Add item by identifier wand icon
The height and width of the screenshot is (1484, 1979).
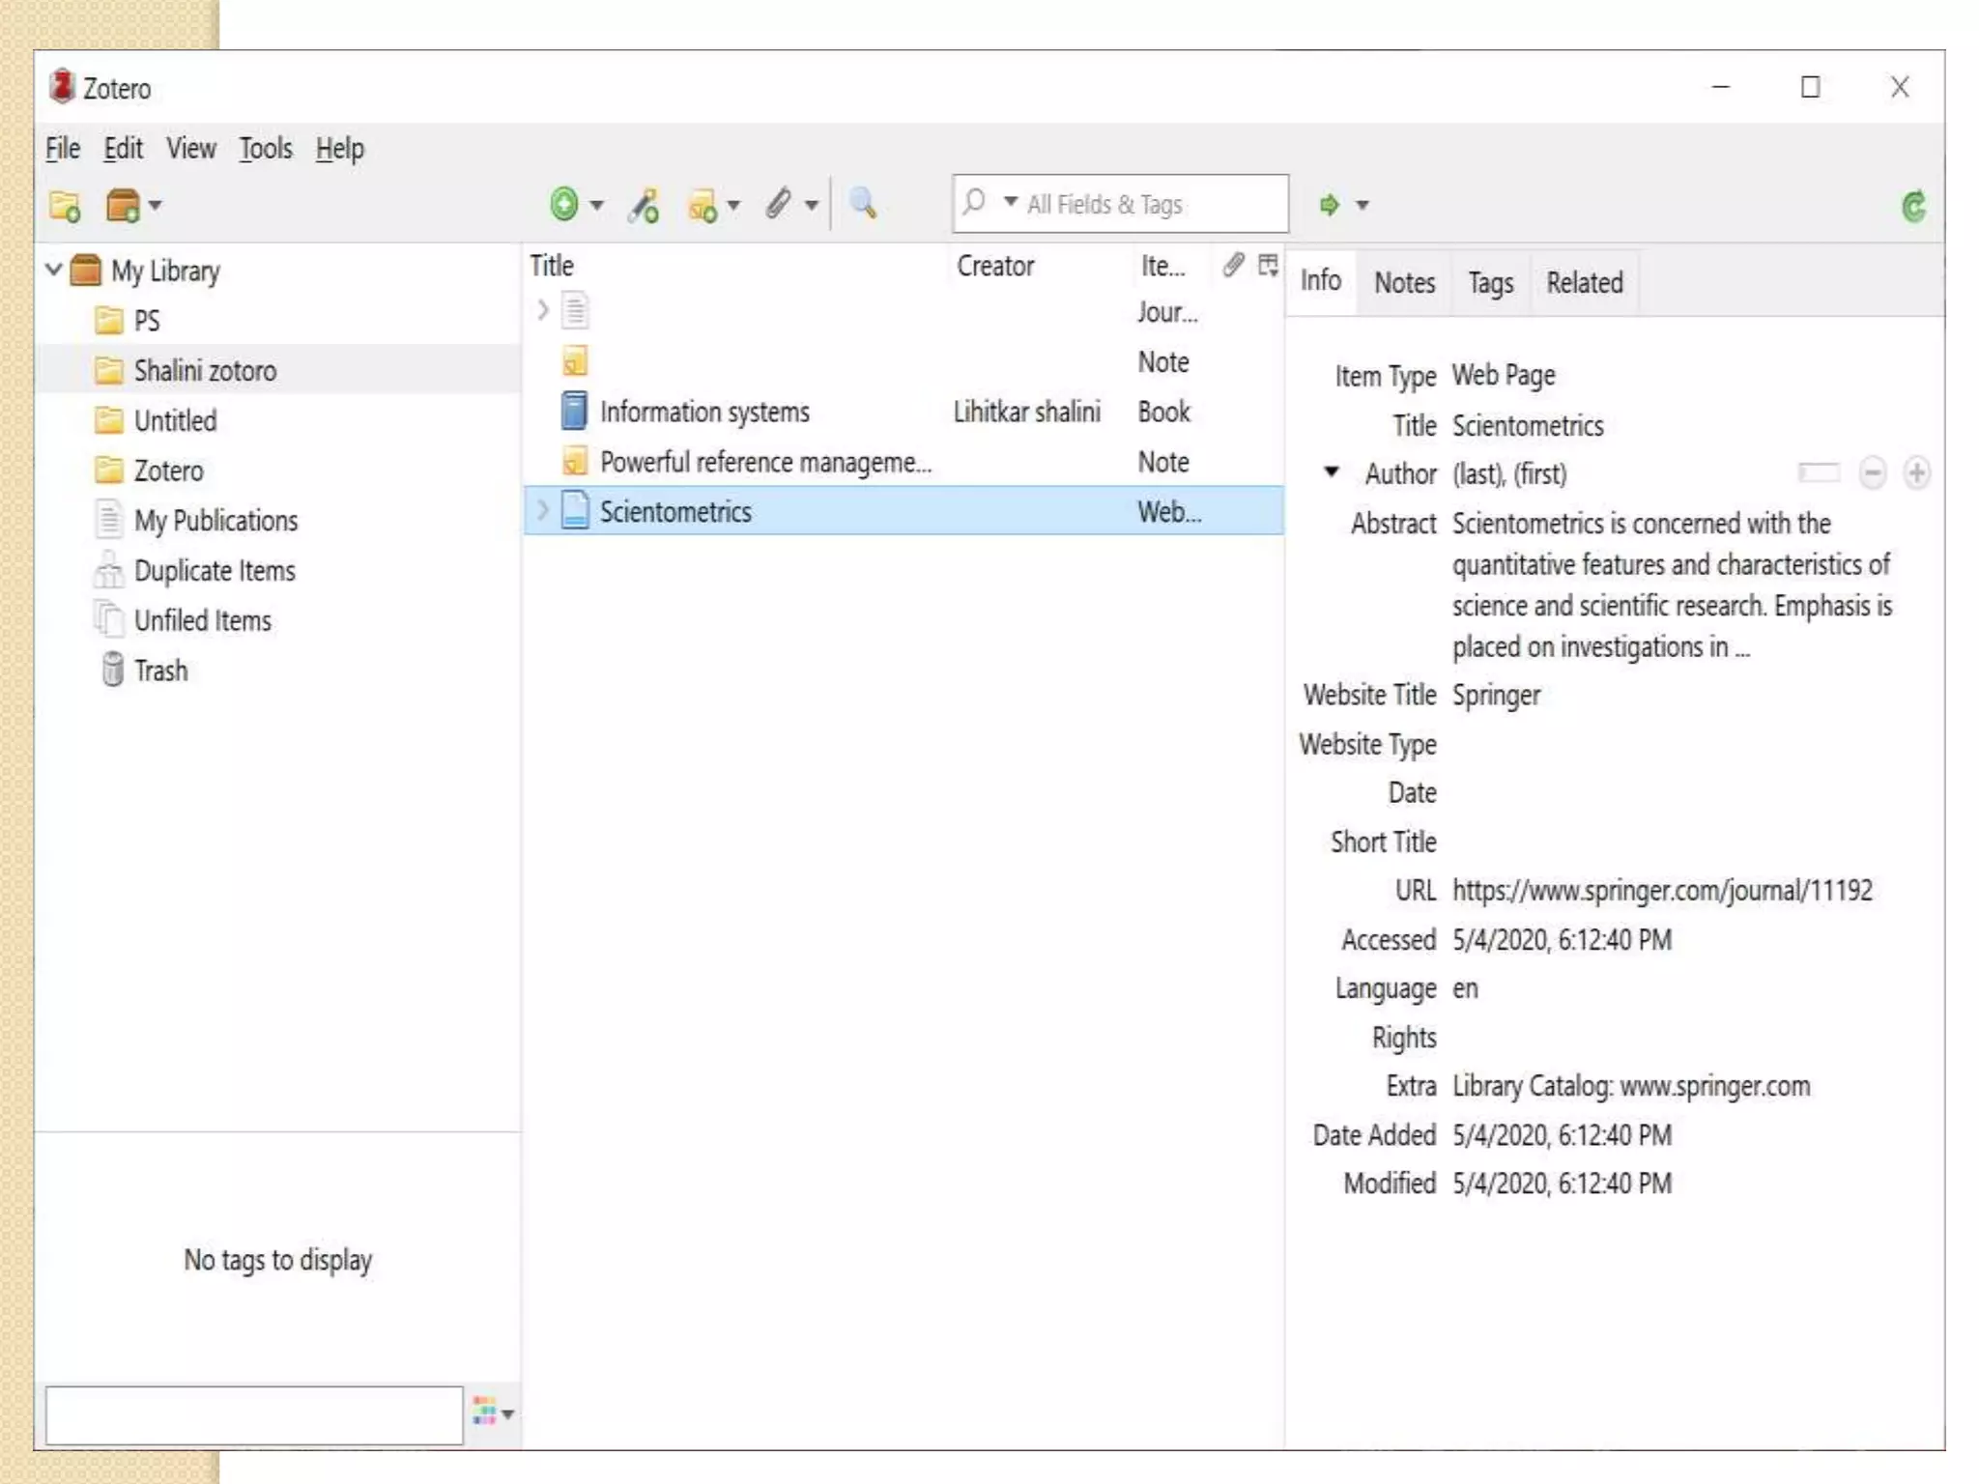644,206
